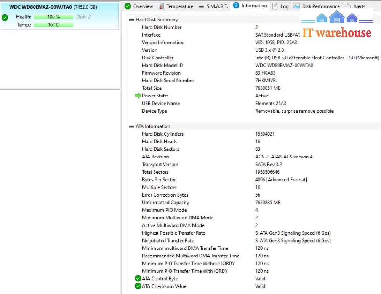Click the Health 100% progress bar

[53, 17]
